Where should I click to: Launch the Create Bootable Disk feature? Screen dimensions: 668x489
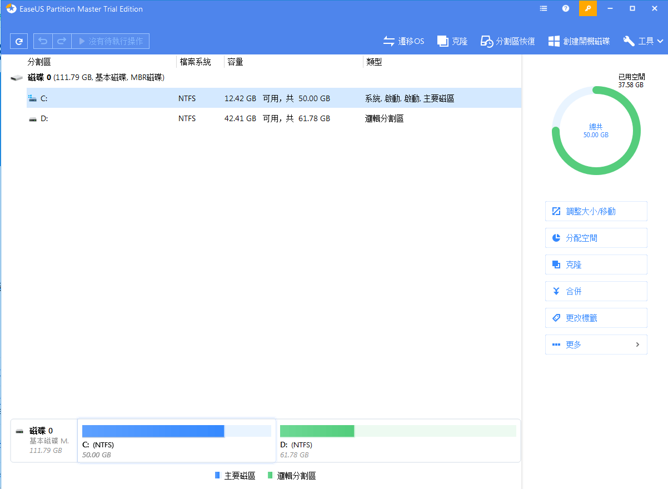point(579,41)
